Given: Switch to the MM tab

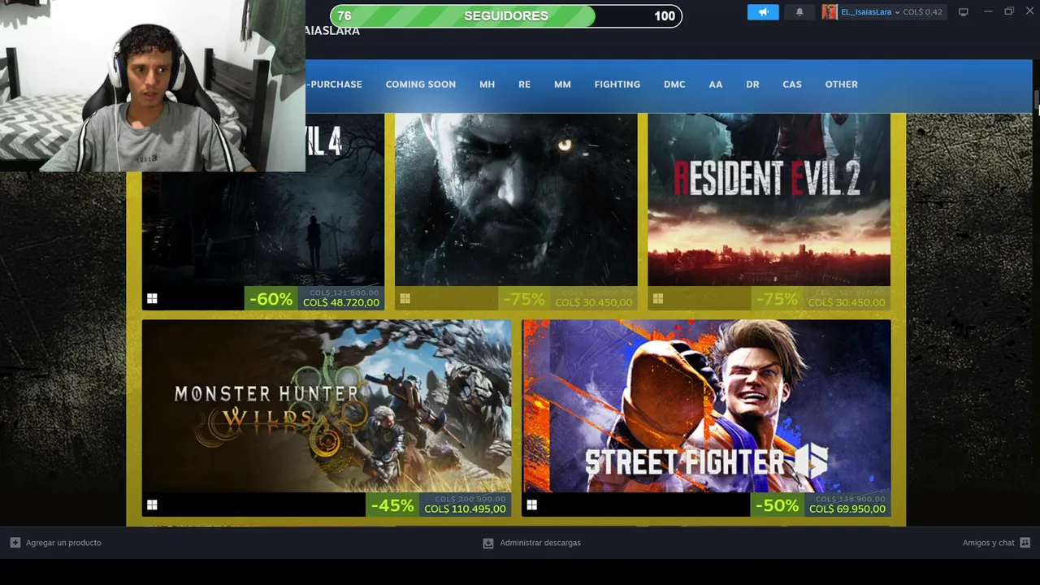Looking at the screenshot, I should [x=562, y=84].
